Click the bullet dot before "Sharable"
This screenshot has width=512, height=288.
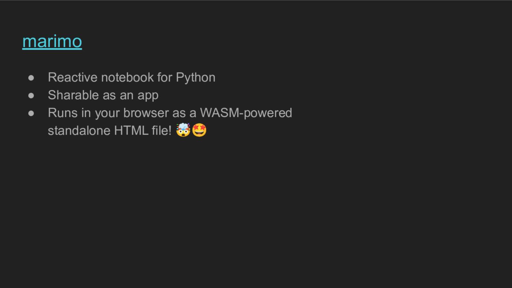[x=31, y=96]
